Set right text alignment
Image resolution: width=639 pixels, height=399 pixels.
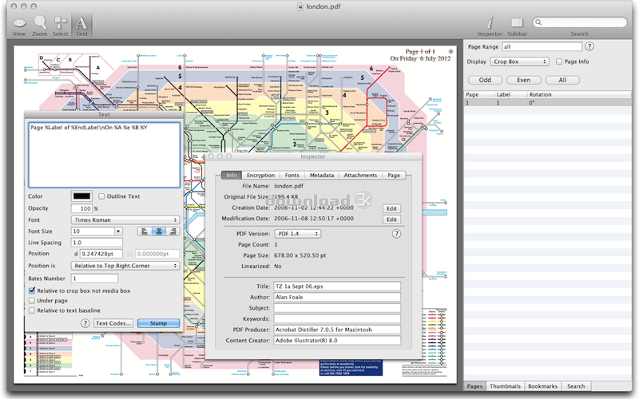pyautogui.click(x=173, y=231)
